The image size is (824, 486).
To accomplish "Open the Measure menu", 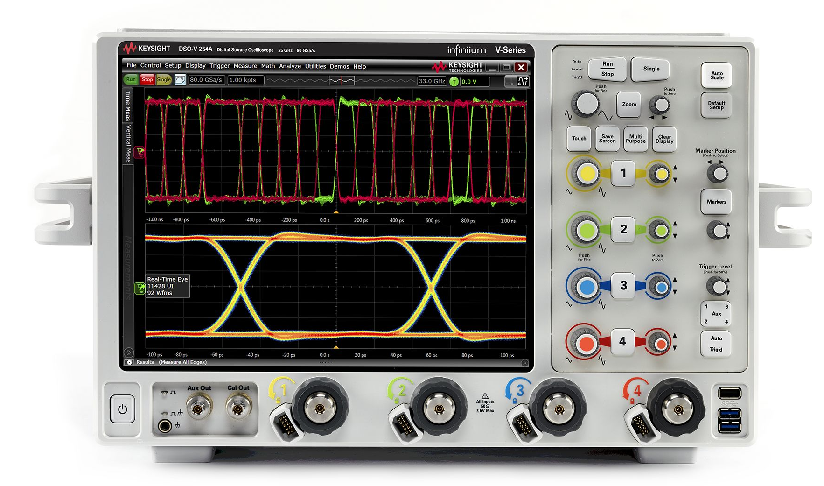I will [245, 66].
